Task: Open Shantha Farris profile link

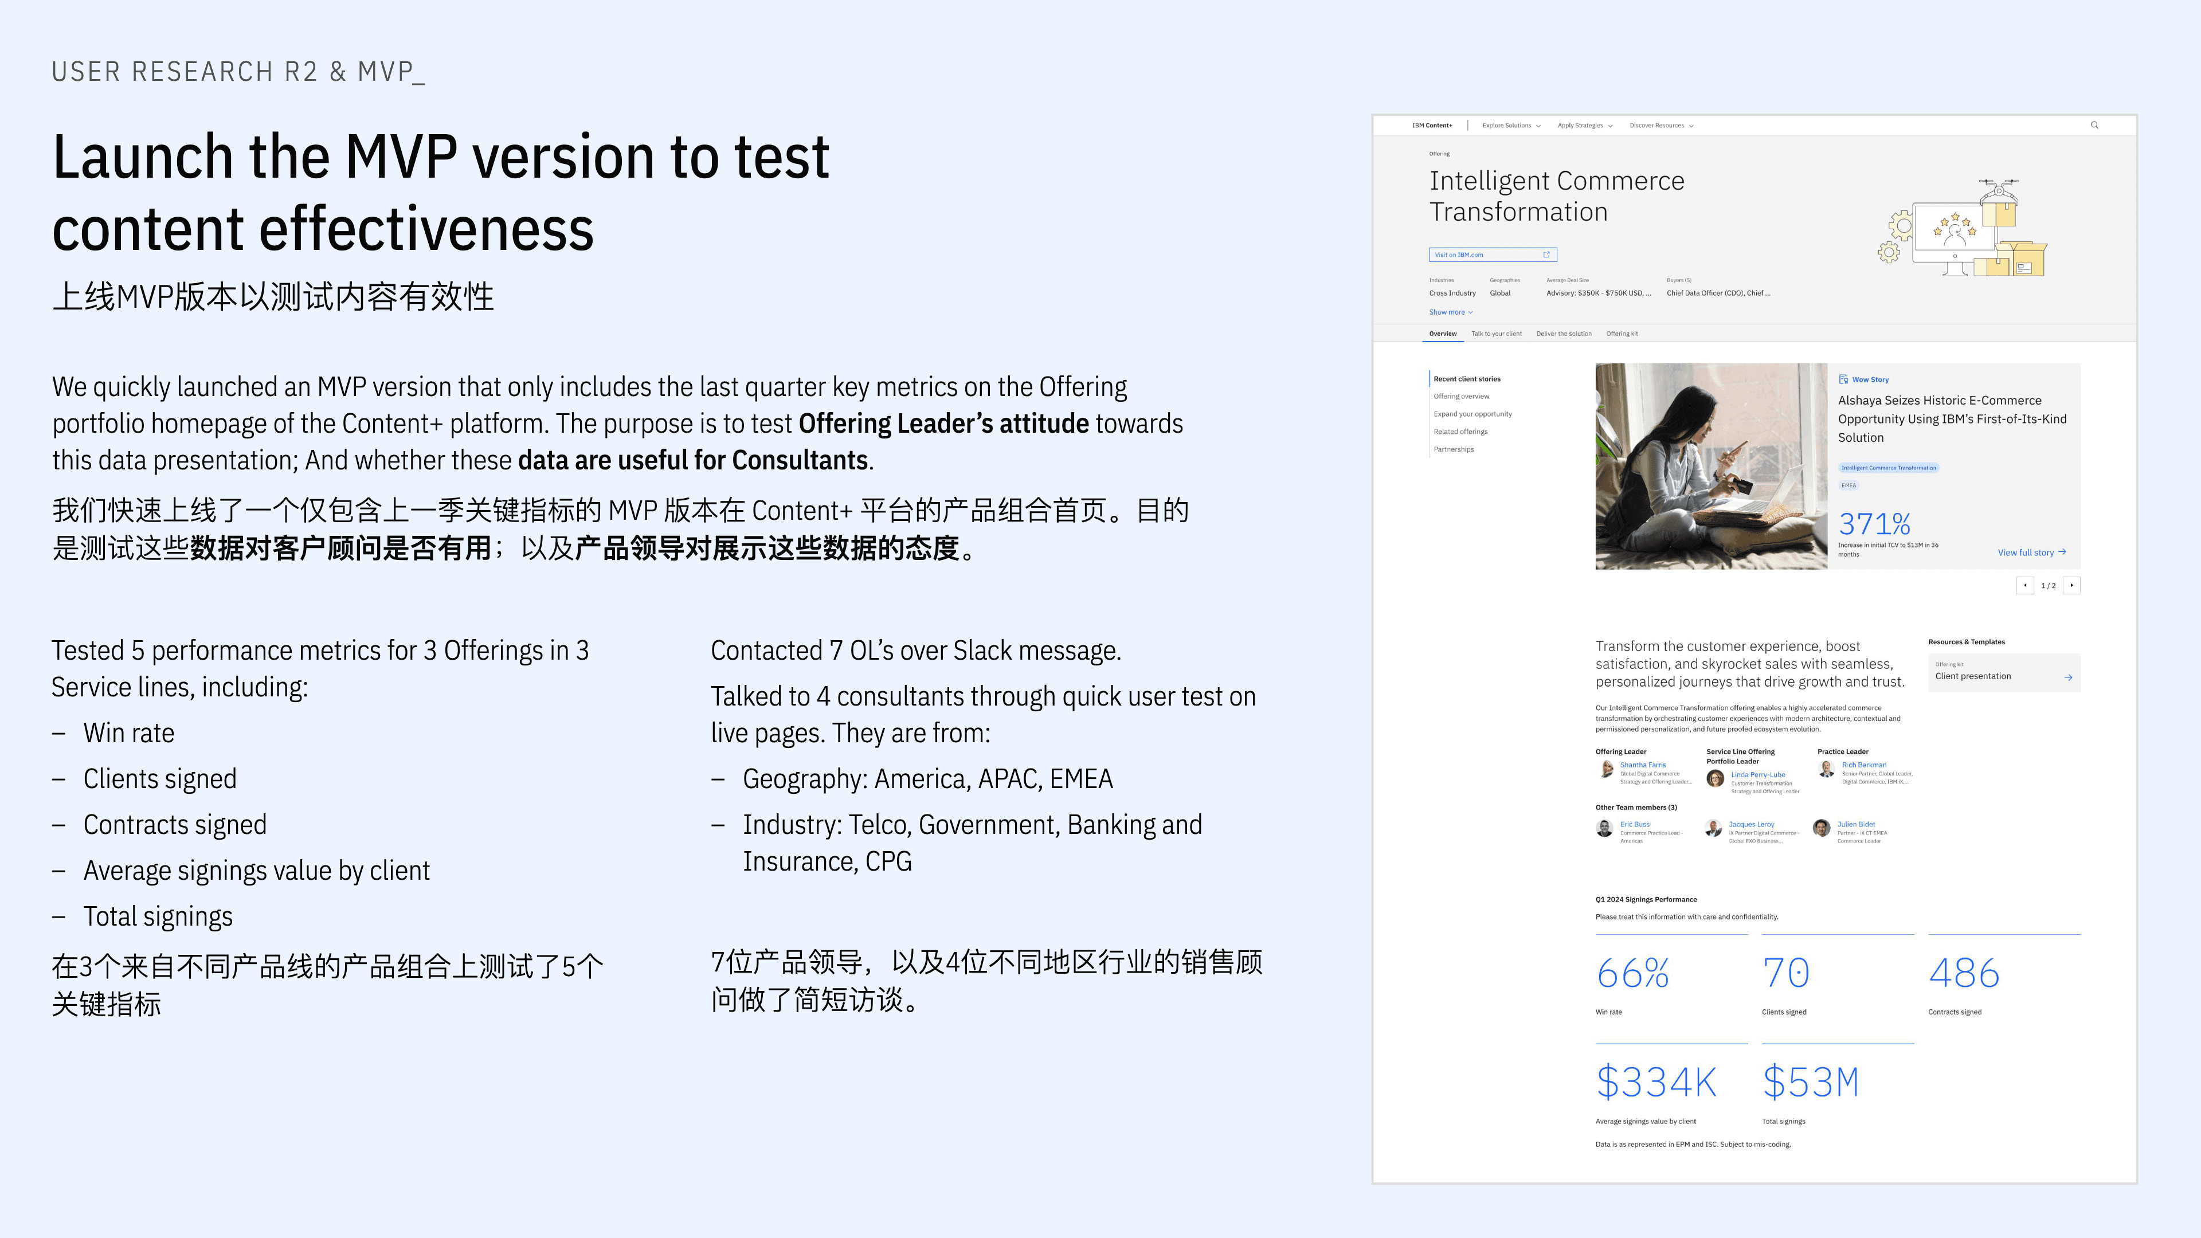Action: click(1642, 765)
